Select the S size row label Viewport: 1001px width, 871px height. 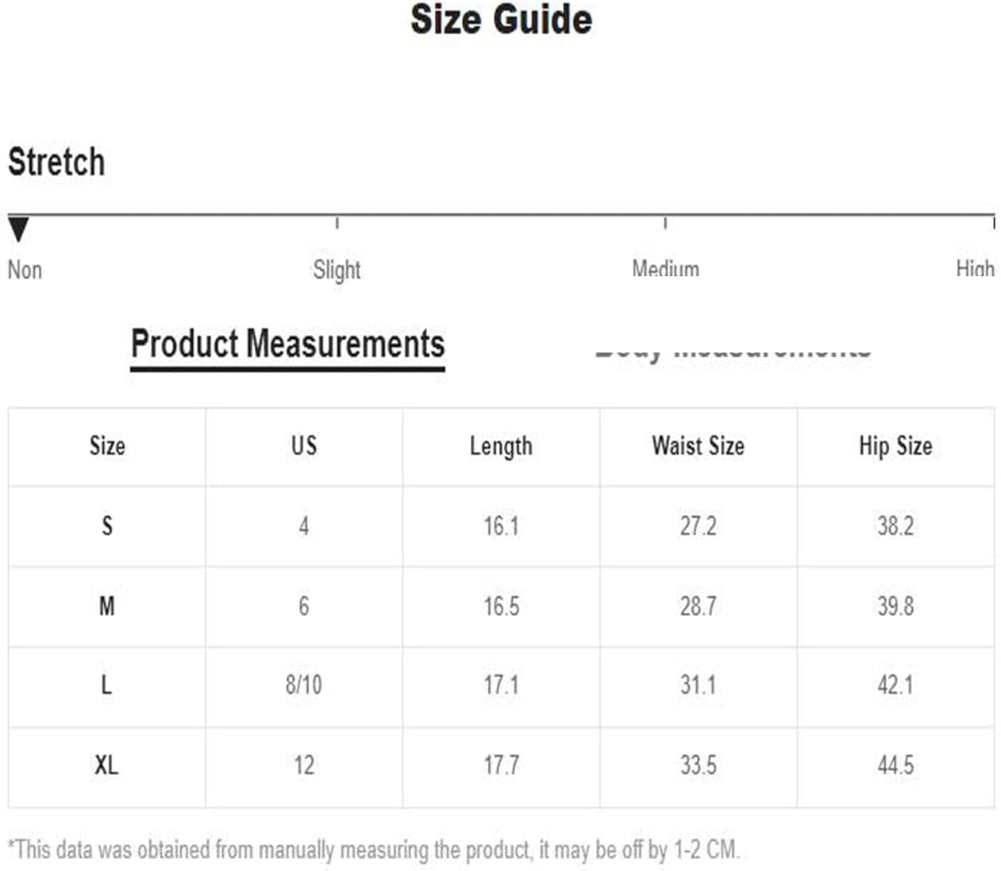pyautogui.click(x=107, y=526)
